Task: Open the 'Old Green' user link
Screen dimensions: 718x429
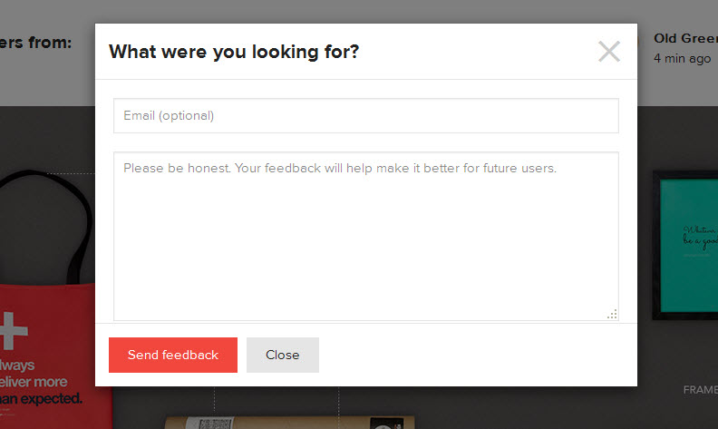Action: pyautogui.click(x=684, y=39)
